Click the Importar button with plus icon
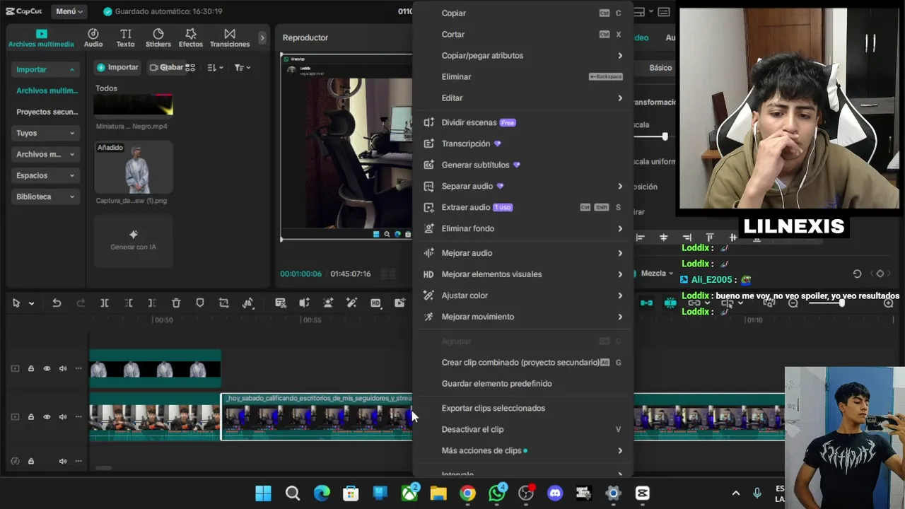This screenshot has height=509, width=905. click(117, 67)
